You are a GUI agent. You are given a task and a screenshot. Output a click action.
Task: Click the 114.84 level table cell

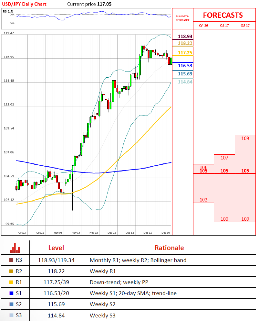56,315
